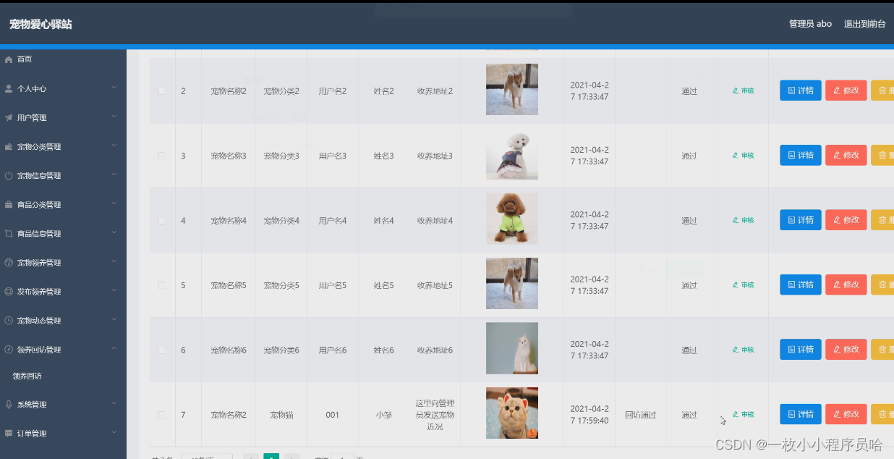Click the icon next to 宠物分类管理
The width and height of the screenshot is (894, 459).
pos(9,146)
